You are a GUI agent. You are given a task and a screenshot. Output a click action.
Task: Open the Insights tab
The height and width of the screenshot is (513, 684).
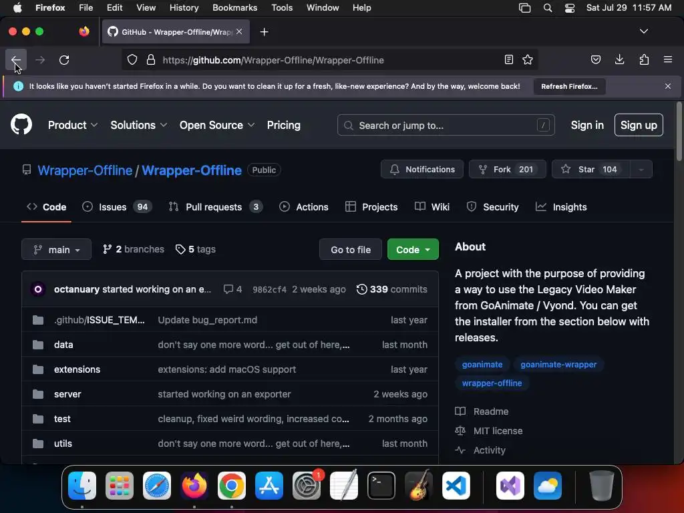(x=561, y=207)
